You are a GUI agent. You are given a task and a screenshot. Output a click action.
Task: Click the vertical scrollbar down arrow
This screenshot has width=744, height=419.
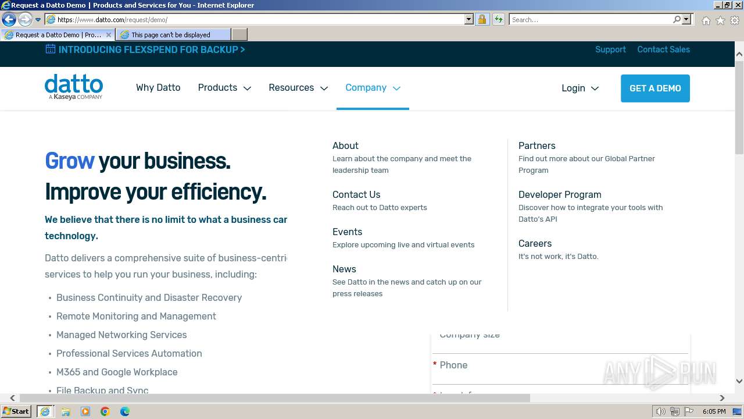pos(739,381)
